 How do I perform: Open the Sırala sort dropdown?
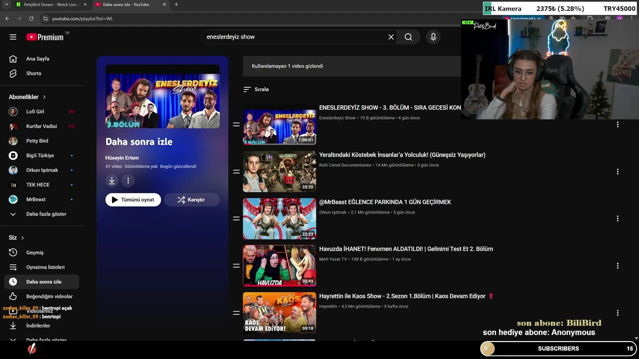[x=256, y=89]
